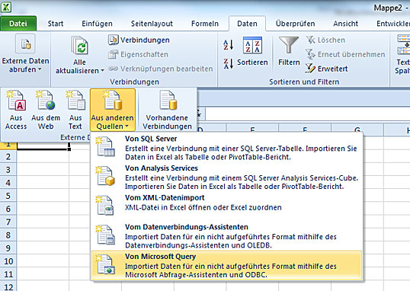
Task: Select Von Microsoft Query menu entry
Action: tap(226, 265)
